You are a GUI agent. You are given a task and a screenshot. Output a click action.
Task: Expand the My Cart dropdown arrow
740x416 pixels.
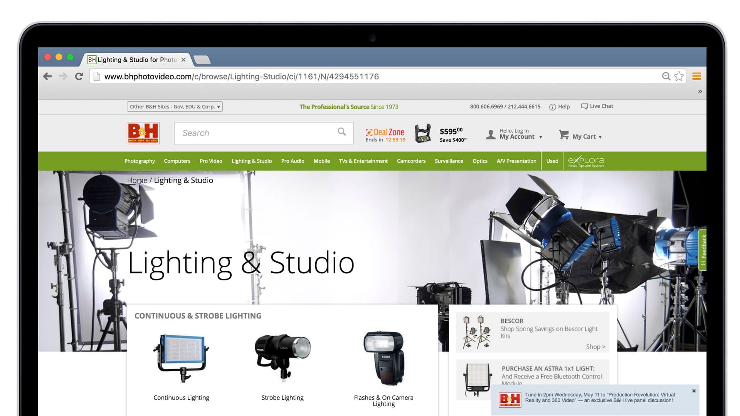pyautogui.click(x=600, y=137)
